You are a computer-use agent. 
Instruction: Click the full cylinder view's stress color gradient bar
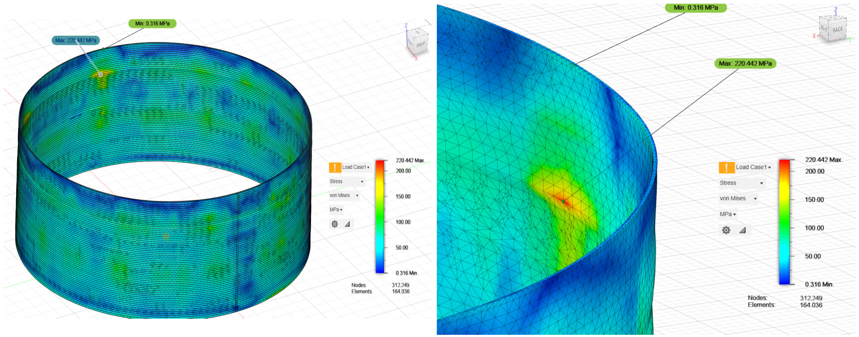tap(380, 216)
